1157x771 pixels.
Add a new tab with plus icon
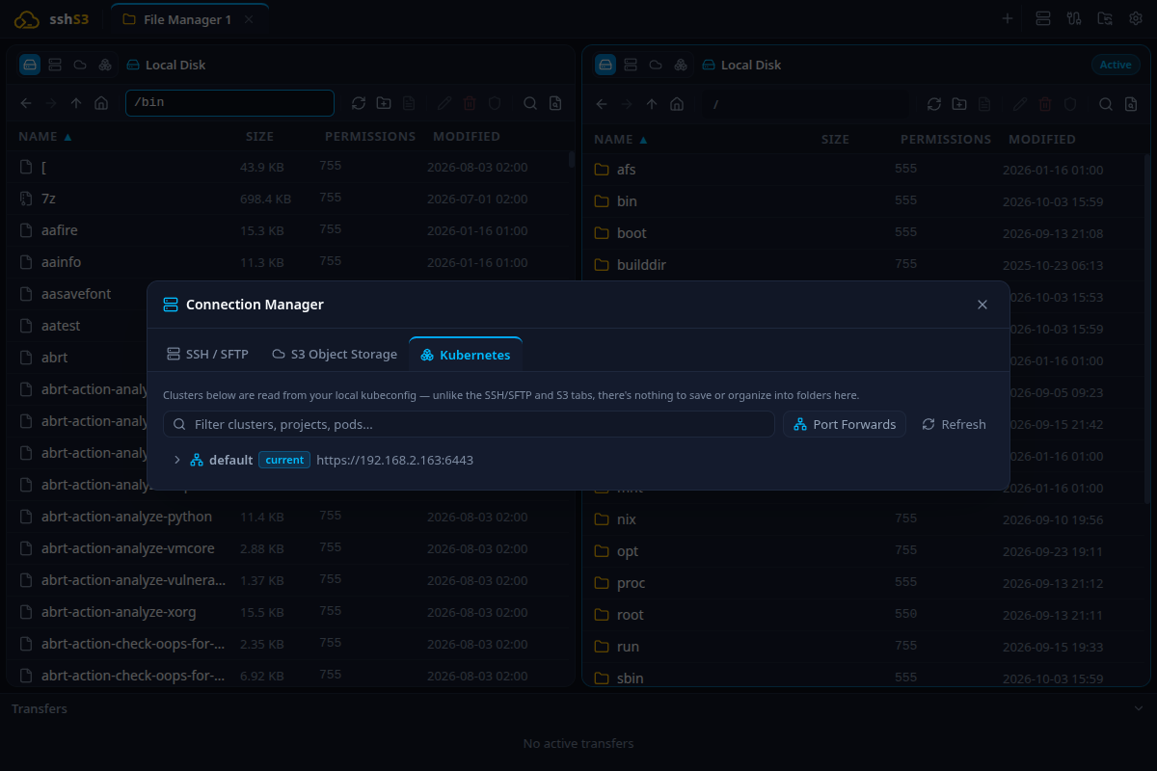1008,18
